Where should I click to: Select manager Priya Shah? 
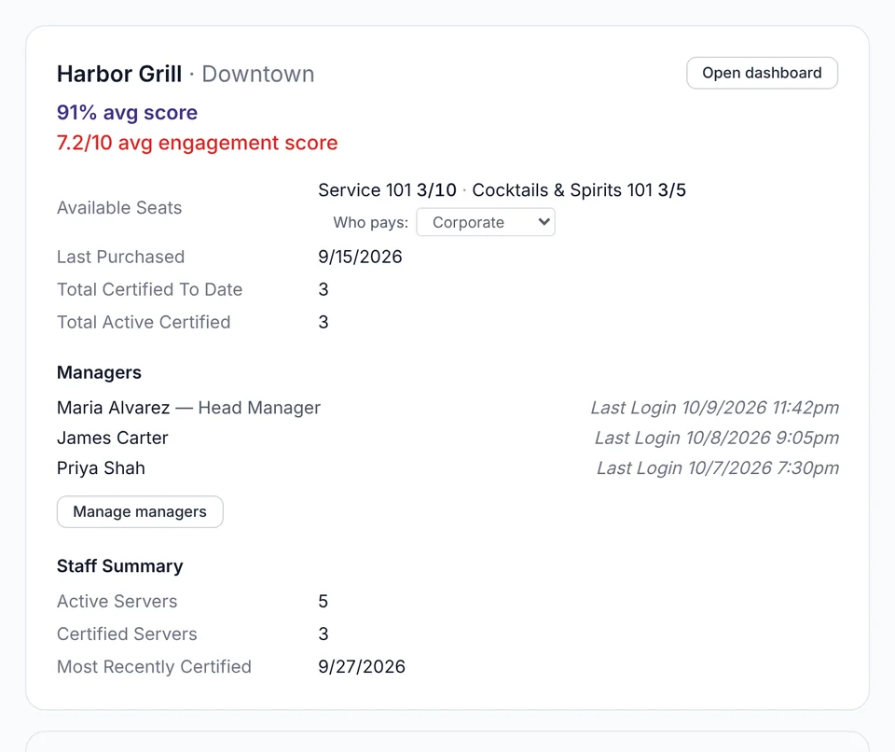[101, 468]
